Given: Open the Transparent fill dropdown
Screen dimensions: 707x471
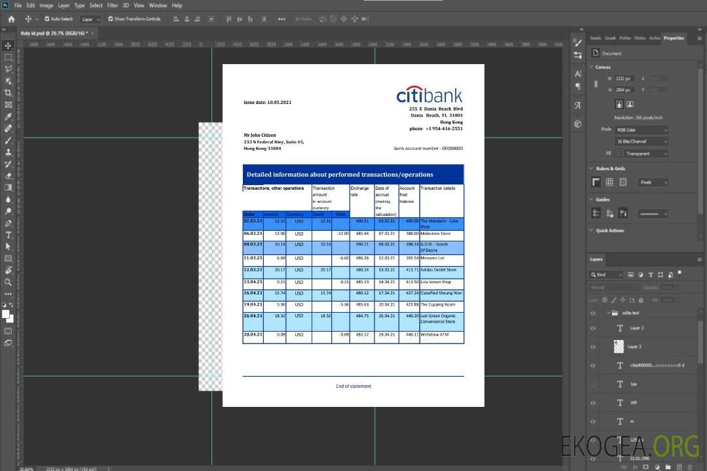Looking at the screenshot, I should (645, 154).
